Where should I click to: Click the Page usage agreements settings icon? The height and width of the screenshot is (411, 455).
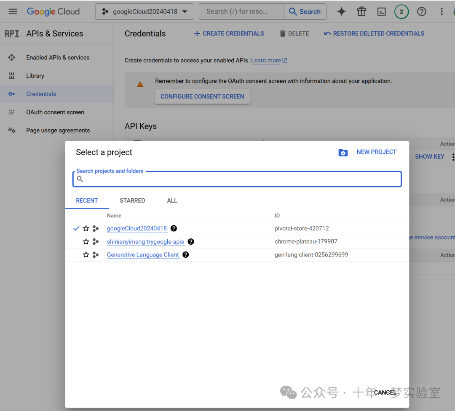click(12, 130)
